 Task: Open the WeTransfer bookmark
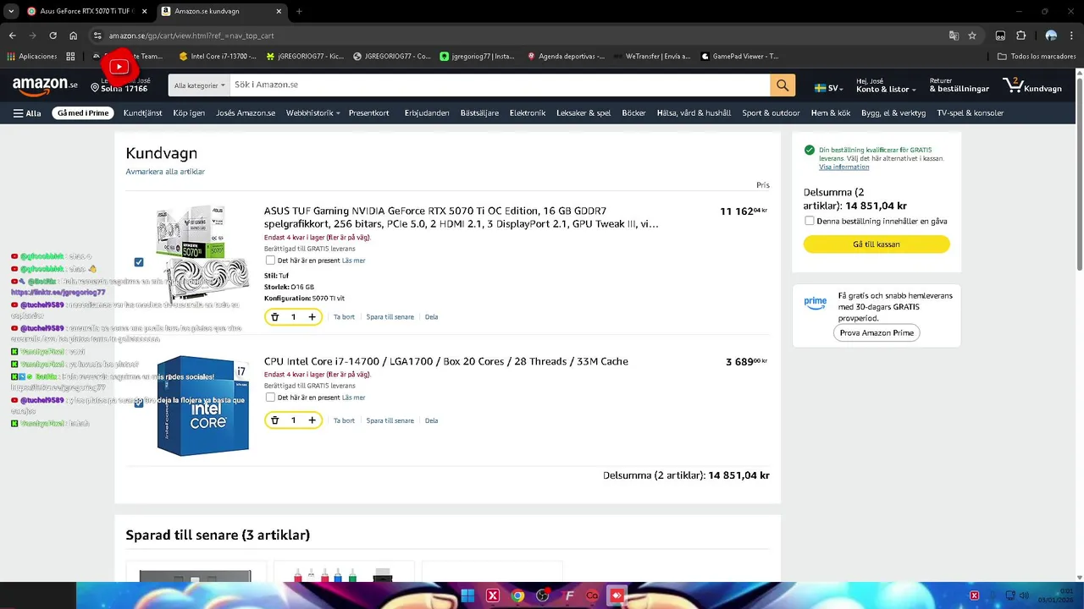click(x=650, y=57)
